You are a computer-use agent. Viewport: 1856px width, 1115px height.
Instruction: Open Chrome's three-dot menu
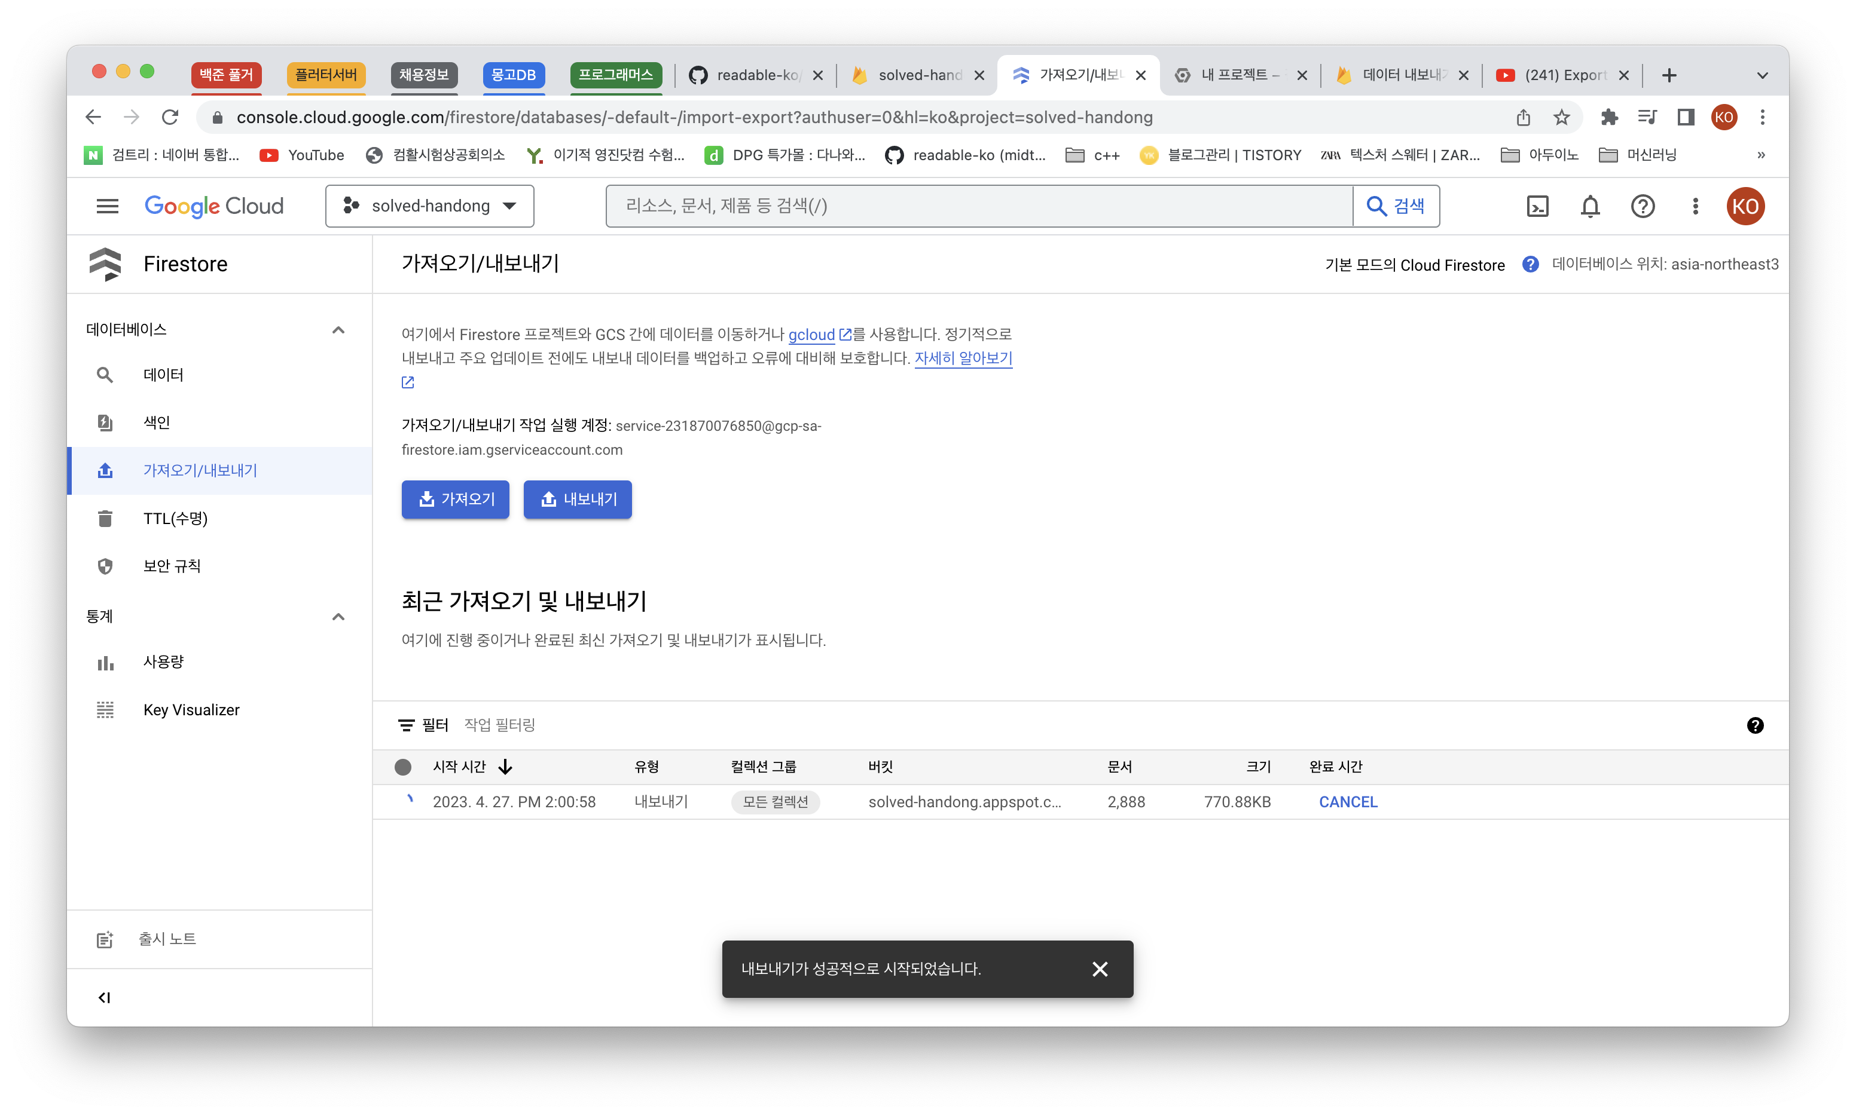click(x=1762, y=117)
